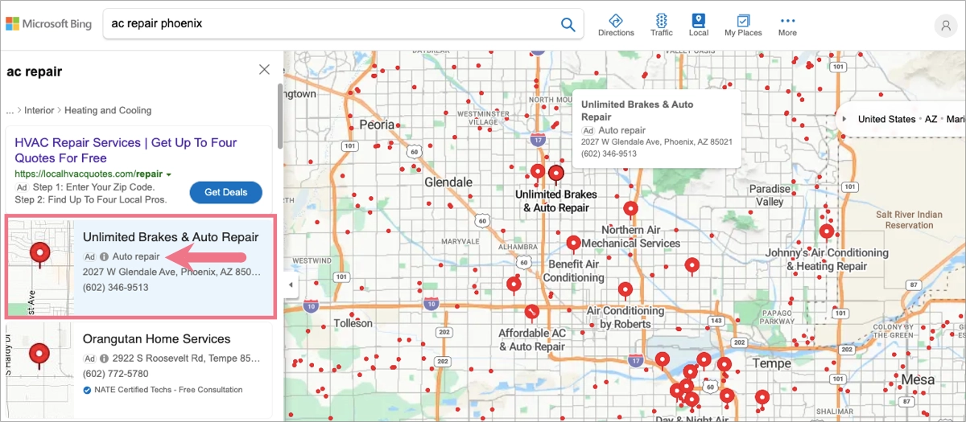Click the Microsoft Bing logo
The height and width of the screenshot is (422, 966).
(x=48, y=24)
